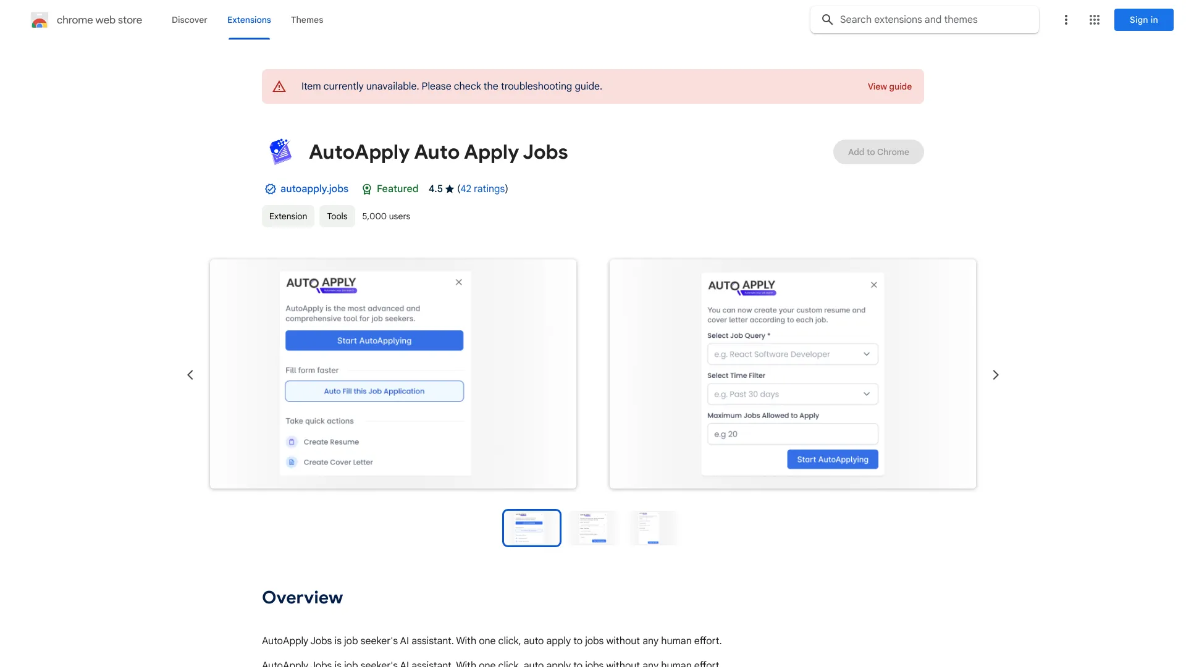Click the verified badge icon next to autoapply.jobs
This screenshot has width=1186, height=667.
tap(269, 189)
